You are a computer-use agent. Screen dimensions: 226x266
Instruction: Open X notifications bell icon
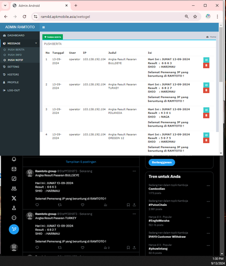click(14, 159)
